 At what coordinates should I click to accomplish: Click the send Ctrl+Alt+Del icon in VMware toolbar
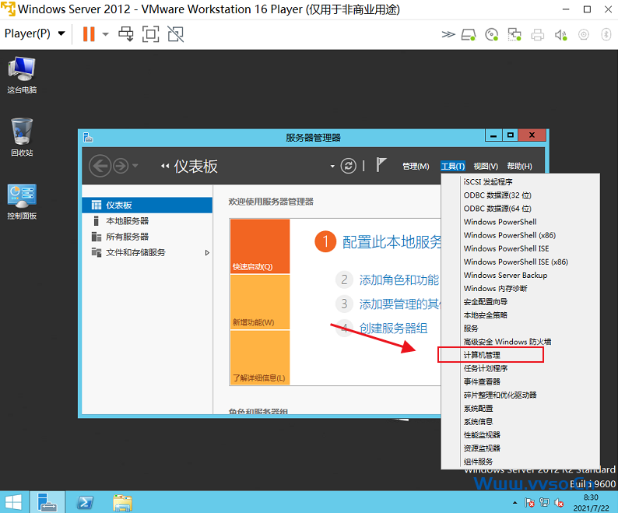125,34
